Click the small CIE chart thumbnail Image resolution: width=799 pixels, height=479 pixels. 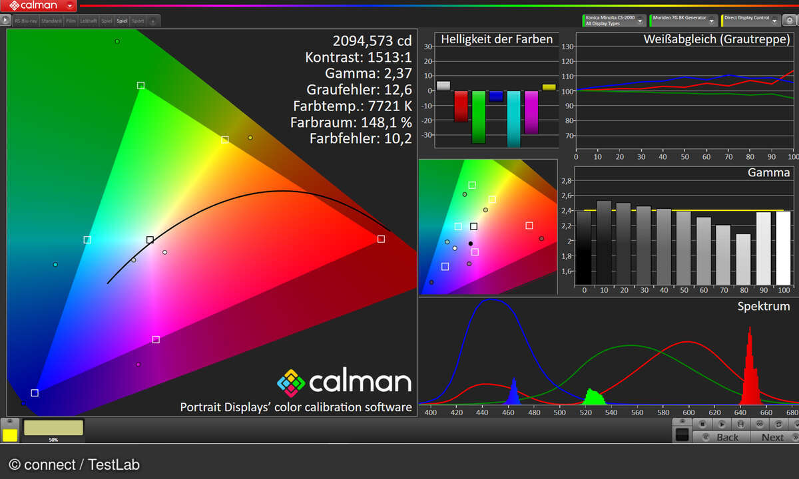click(x=487, y=226)
